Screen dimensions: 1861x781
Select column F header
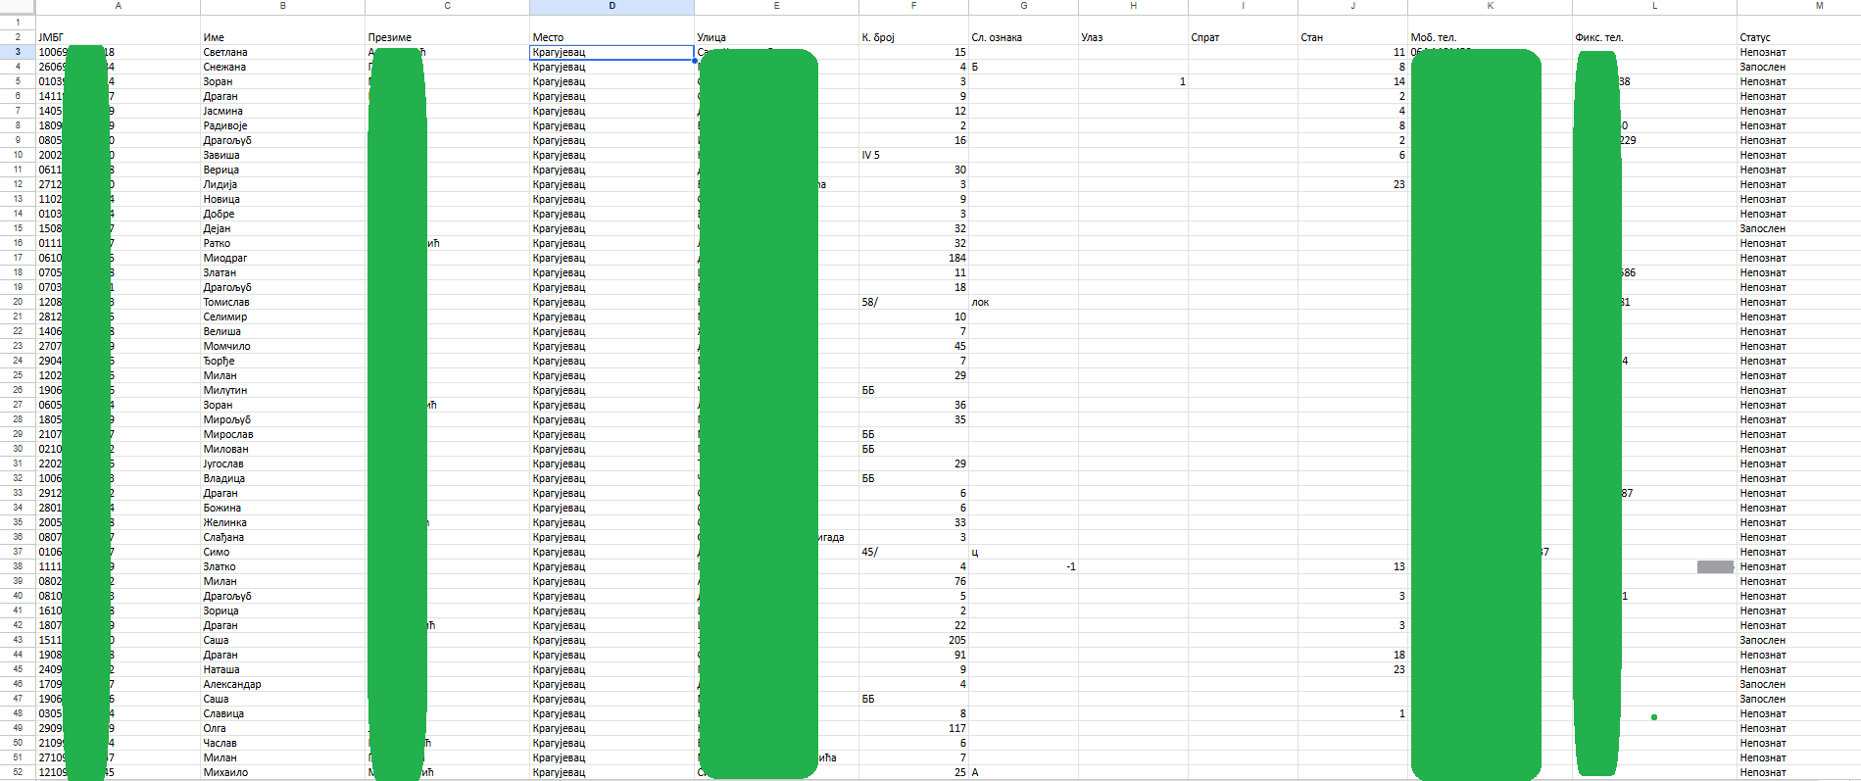[x=913, y=6]
